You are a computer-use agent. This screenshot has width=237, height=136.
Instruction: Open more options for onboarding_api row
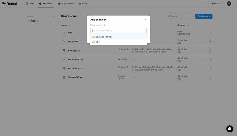(x=210, y=59)
